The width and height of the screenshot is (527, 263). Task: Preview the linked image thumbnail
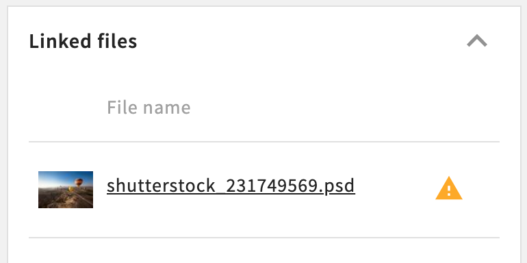66,189
